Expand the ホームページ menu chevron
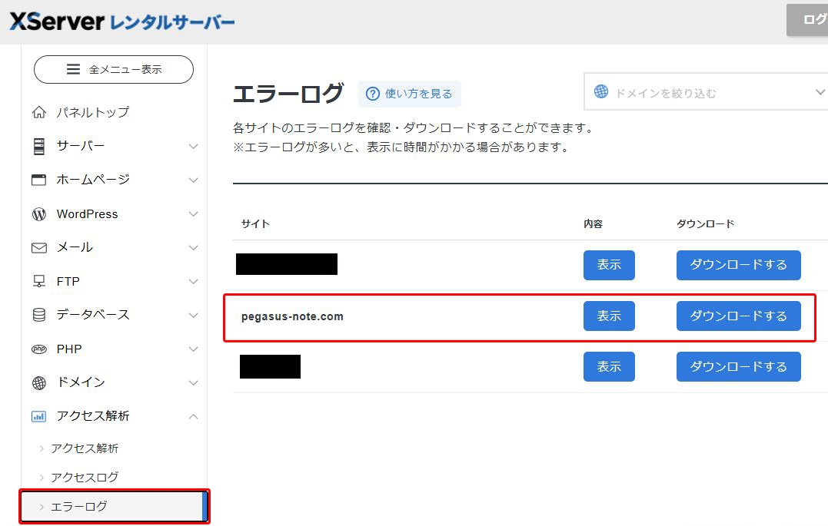828x526 pixels. [194, 180]
